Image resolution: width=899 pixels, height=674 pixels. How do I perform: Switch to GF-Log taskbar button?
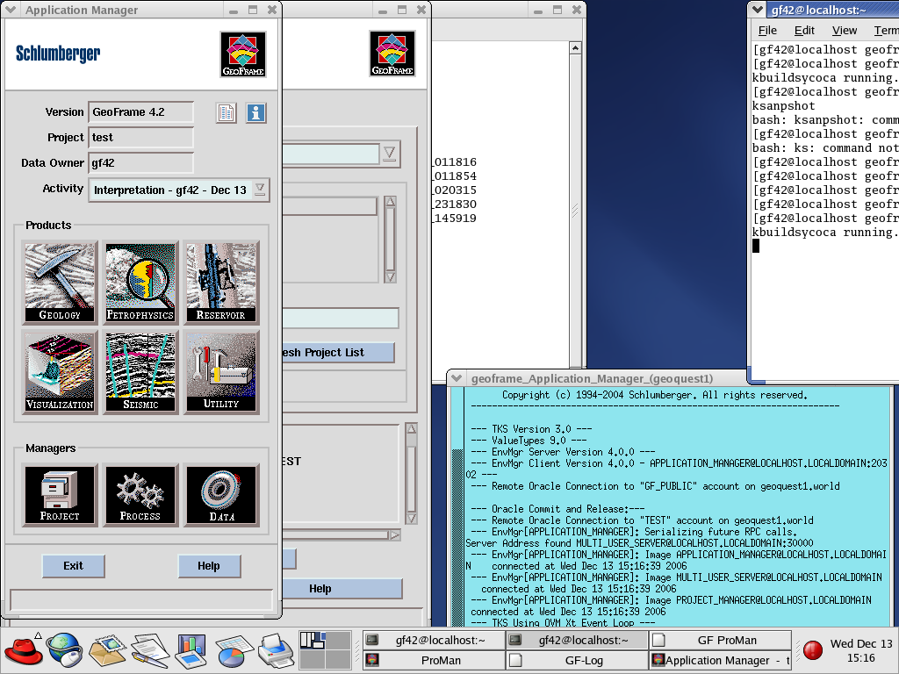pyautogui.click(x=578, y=660)
